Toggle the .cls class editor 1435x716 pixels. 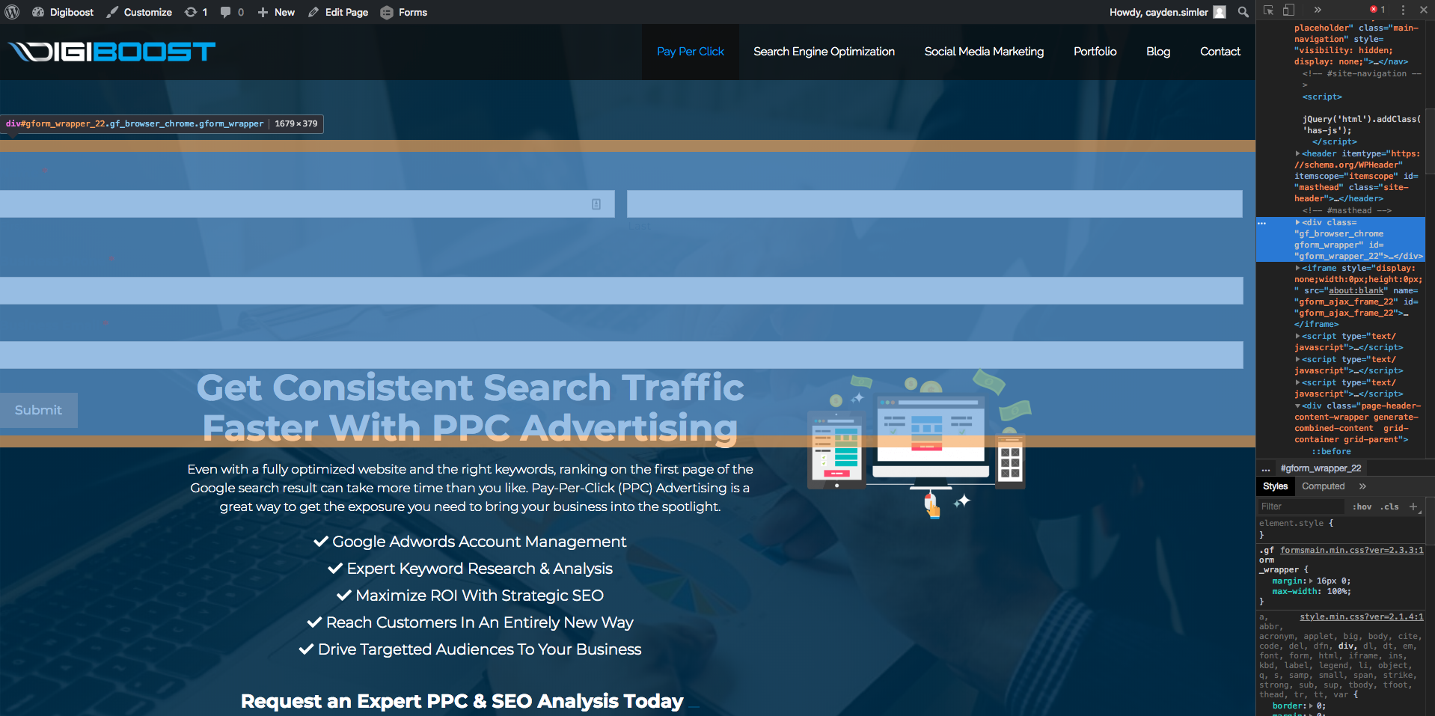point(1391,507)
